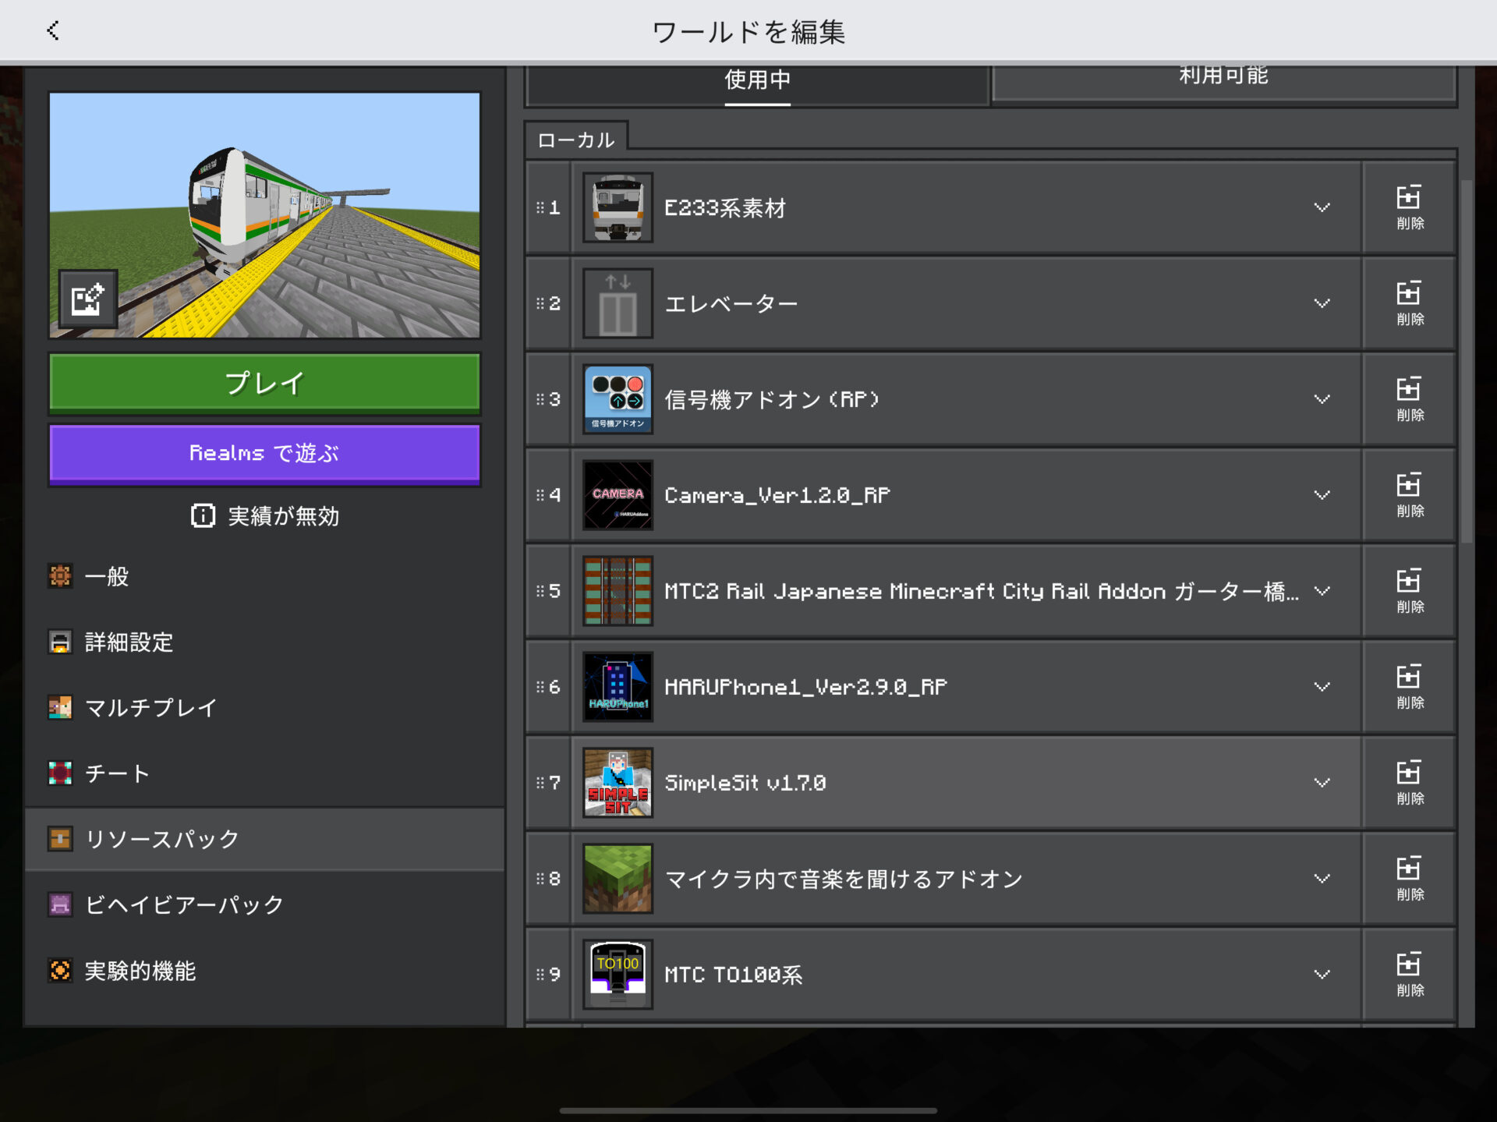
Task: Expand Camera_Ver1.2.0_RP details chevron
Action: 1322,495
